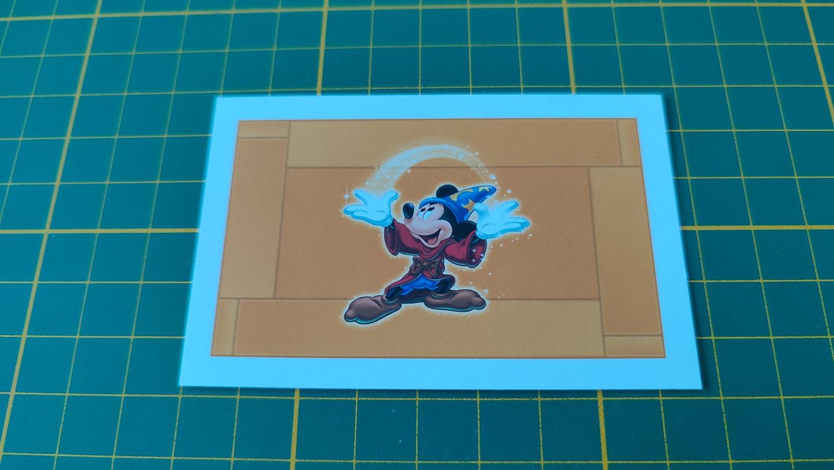The width and height of the screenshot is (834, 470).
Task: Click the small bottom-right corner tile
Action: 634,346
